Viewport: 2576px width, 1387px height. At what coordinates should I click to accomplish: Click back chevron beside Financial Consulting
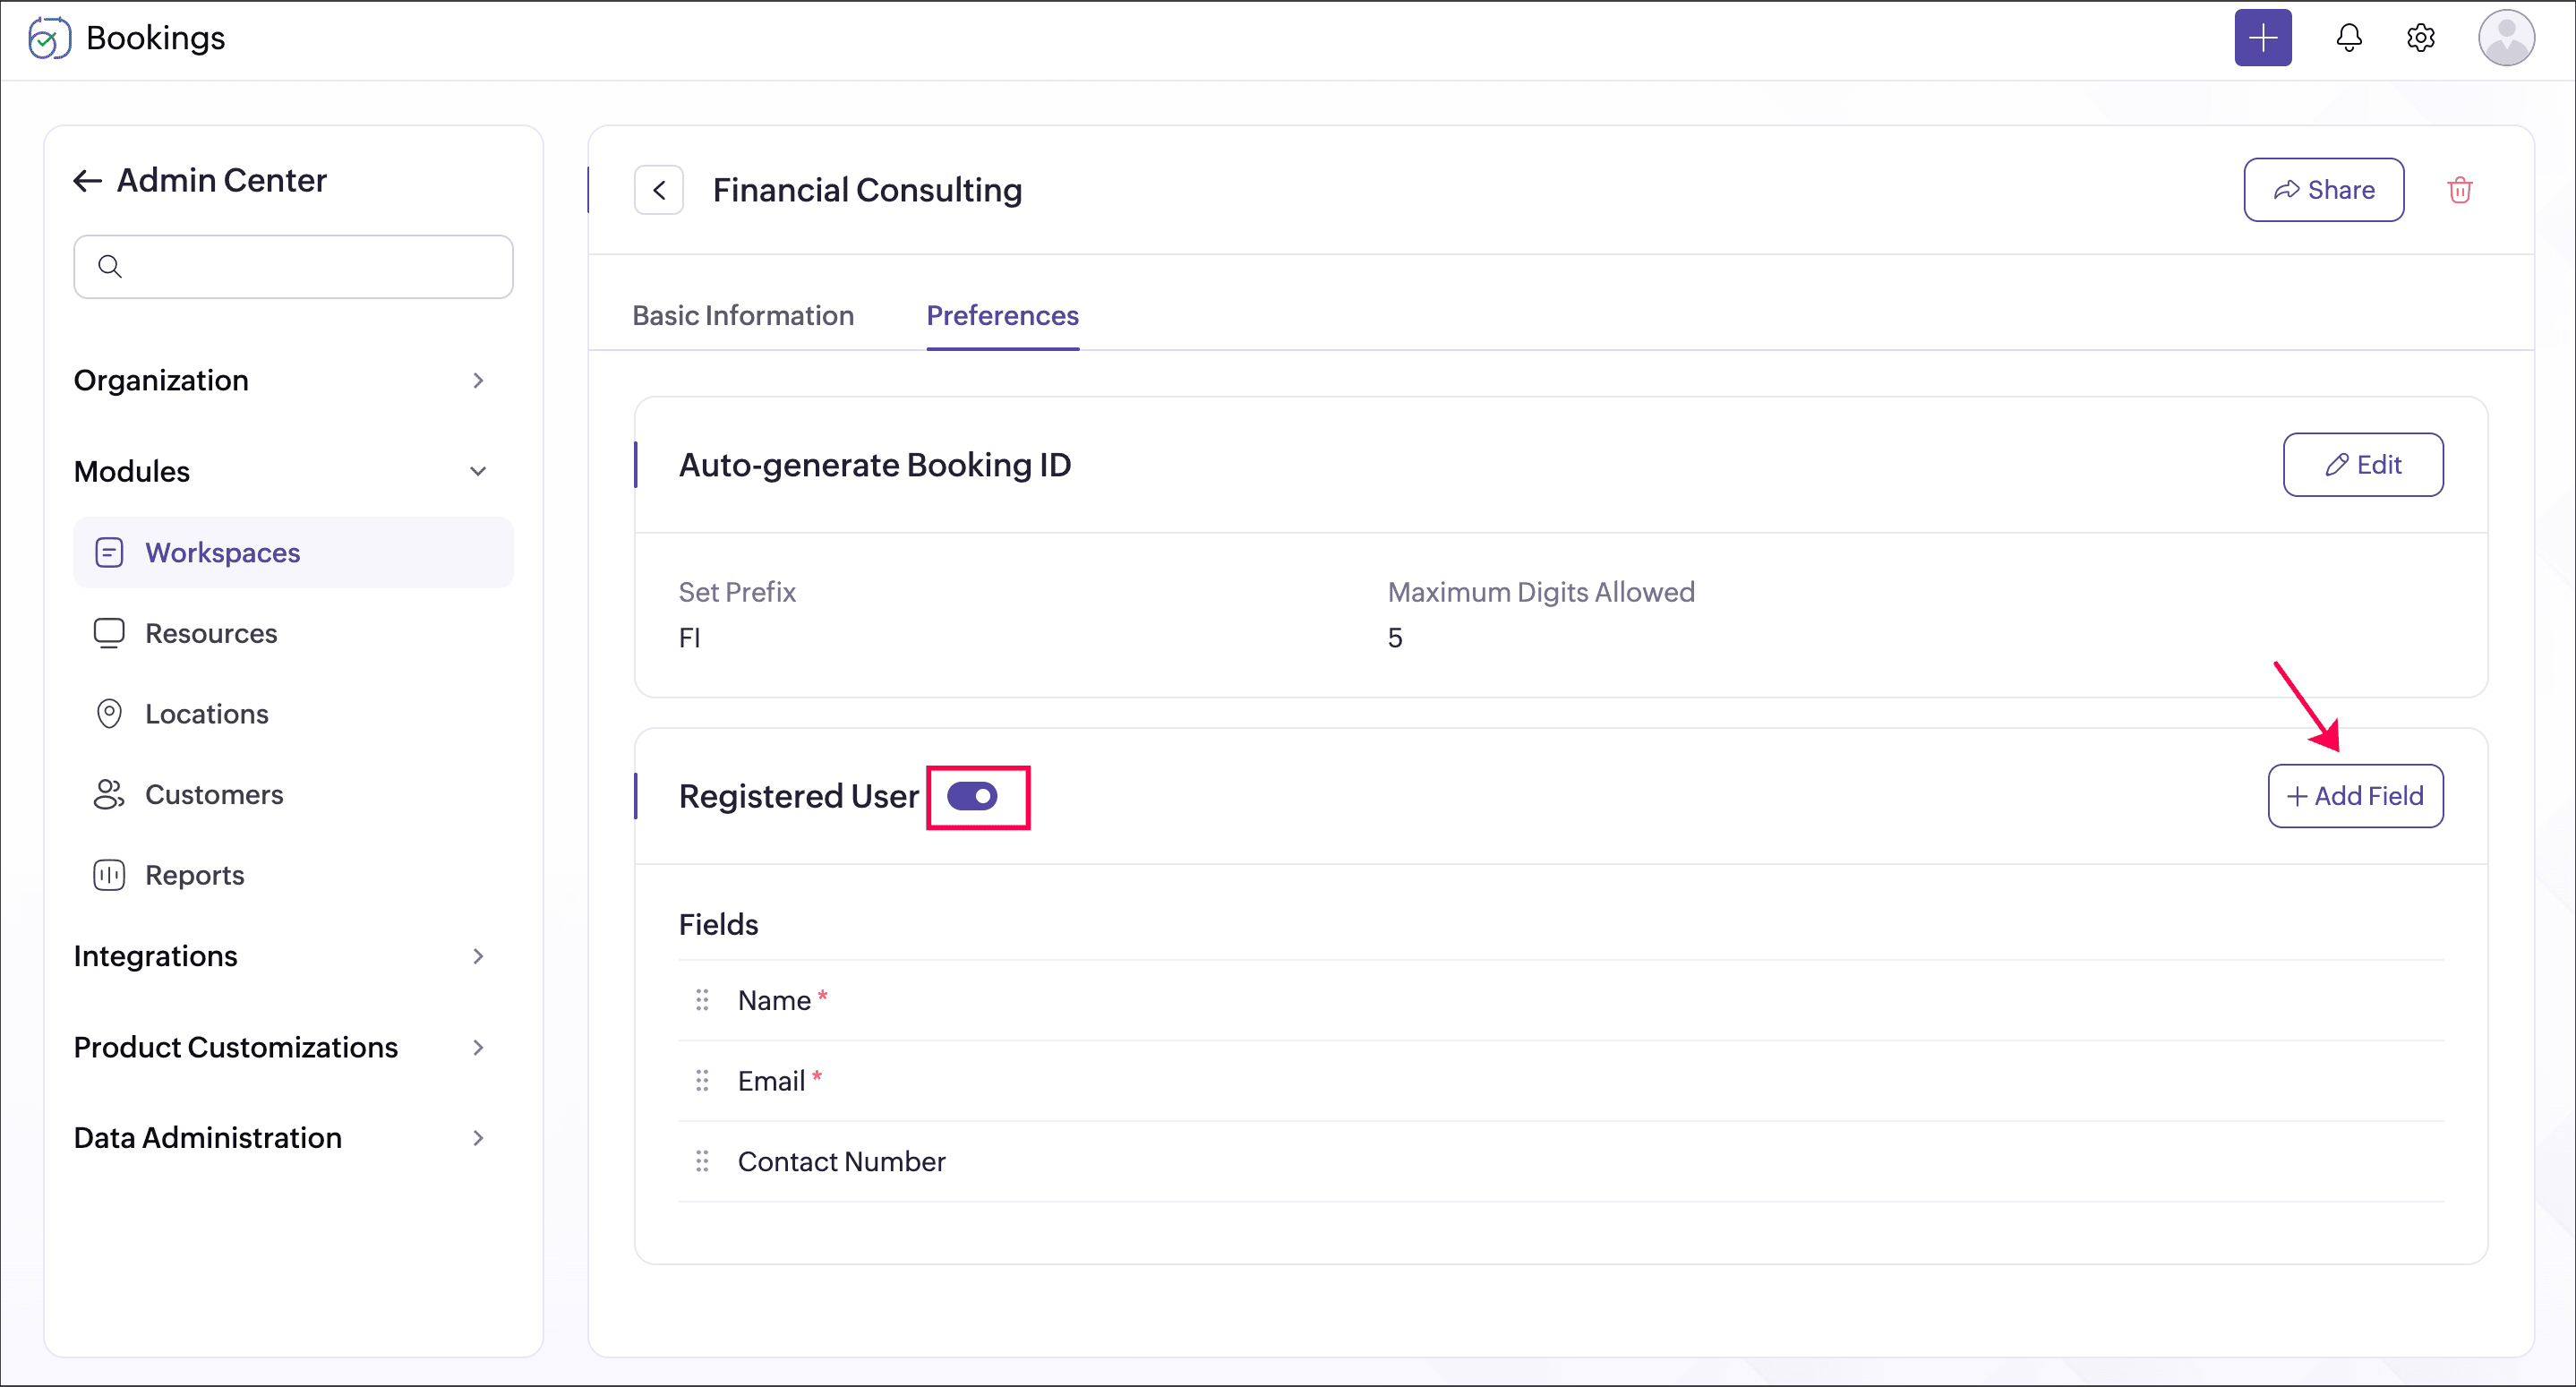tap(659, 190)
